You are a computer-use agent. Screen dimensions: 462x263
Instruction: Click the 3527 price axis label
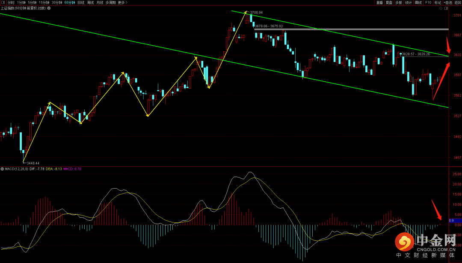pyautogui.click(x=458, y=116)
